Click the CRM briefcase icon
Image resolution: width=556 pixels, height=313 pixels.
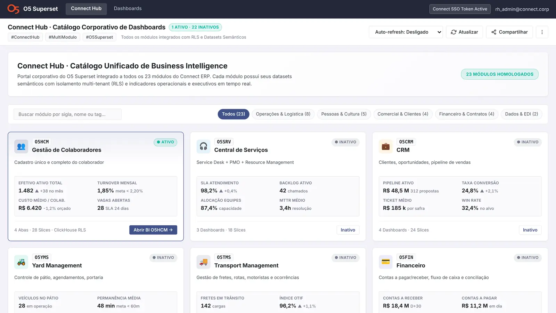386,146
